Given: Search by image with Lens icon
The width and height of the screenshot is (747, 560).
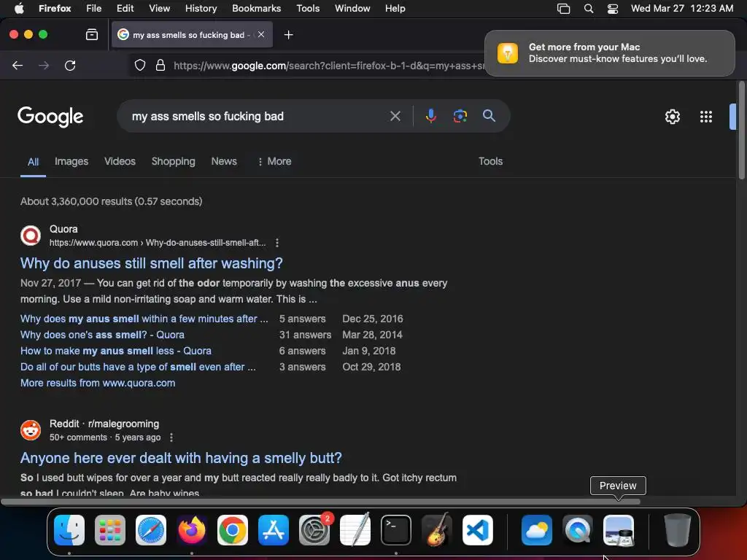Looking at the screenshot, I should pyautogui.click(x=460, y=116).
